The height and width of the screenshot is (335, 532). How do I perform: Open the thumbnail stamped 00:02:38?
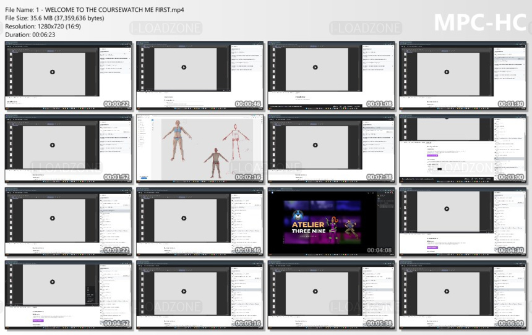click(331, 148)
